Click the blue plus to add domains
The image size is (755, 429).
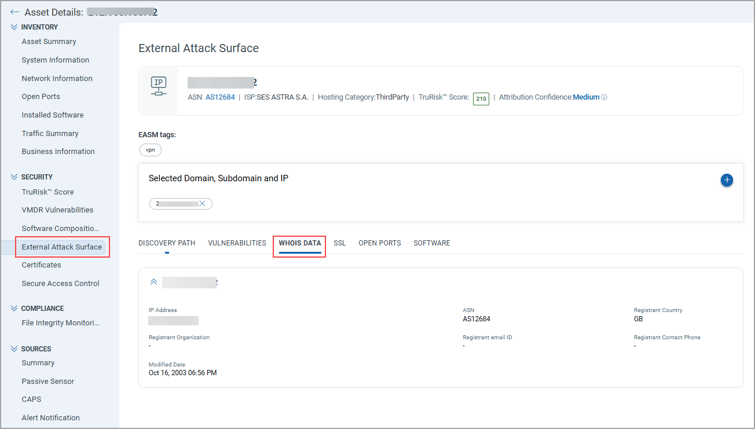pos(727,180)
